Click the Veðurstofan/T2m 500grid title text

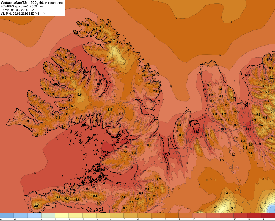[x=22, y=3]
